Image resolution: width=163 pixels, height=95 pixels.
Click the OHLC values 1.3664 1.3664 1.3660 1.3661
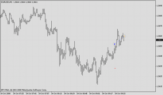(x=26, y=2)
